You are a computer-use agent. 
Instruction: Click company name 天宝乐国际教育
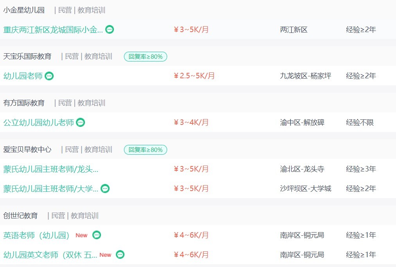click(x=27, y=56)
